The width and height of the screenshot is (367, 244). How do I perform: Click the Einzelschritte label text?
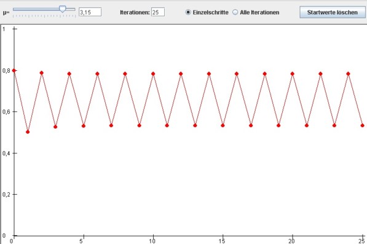210,12
